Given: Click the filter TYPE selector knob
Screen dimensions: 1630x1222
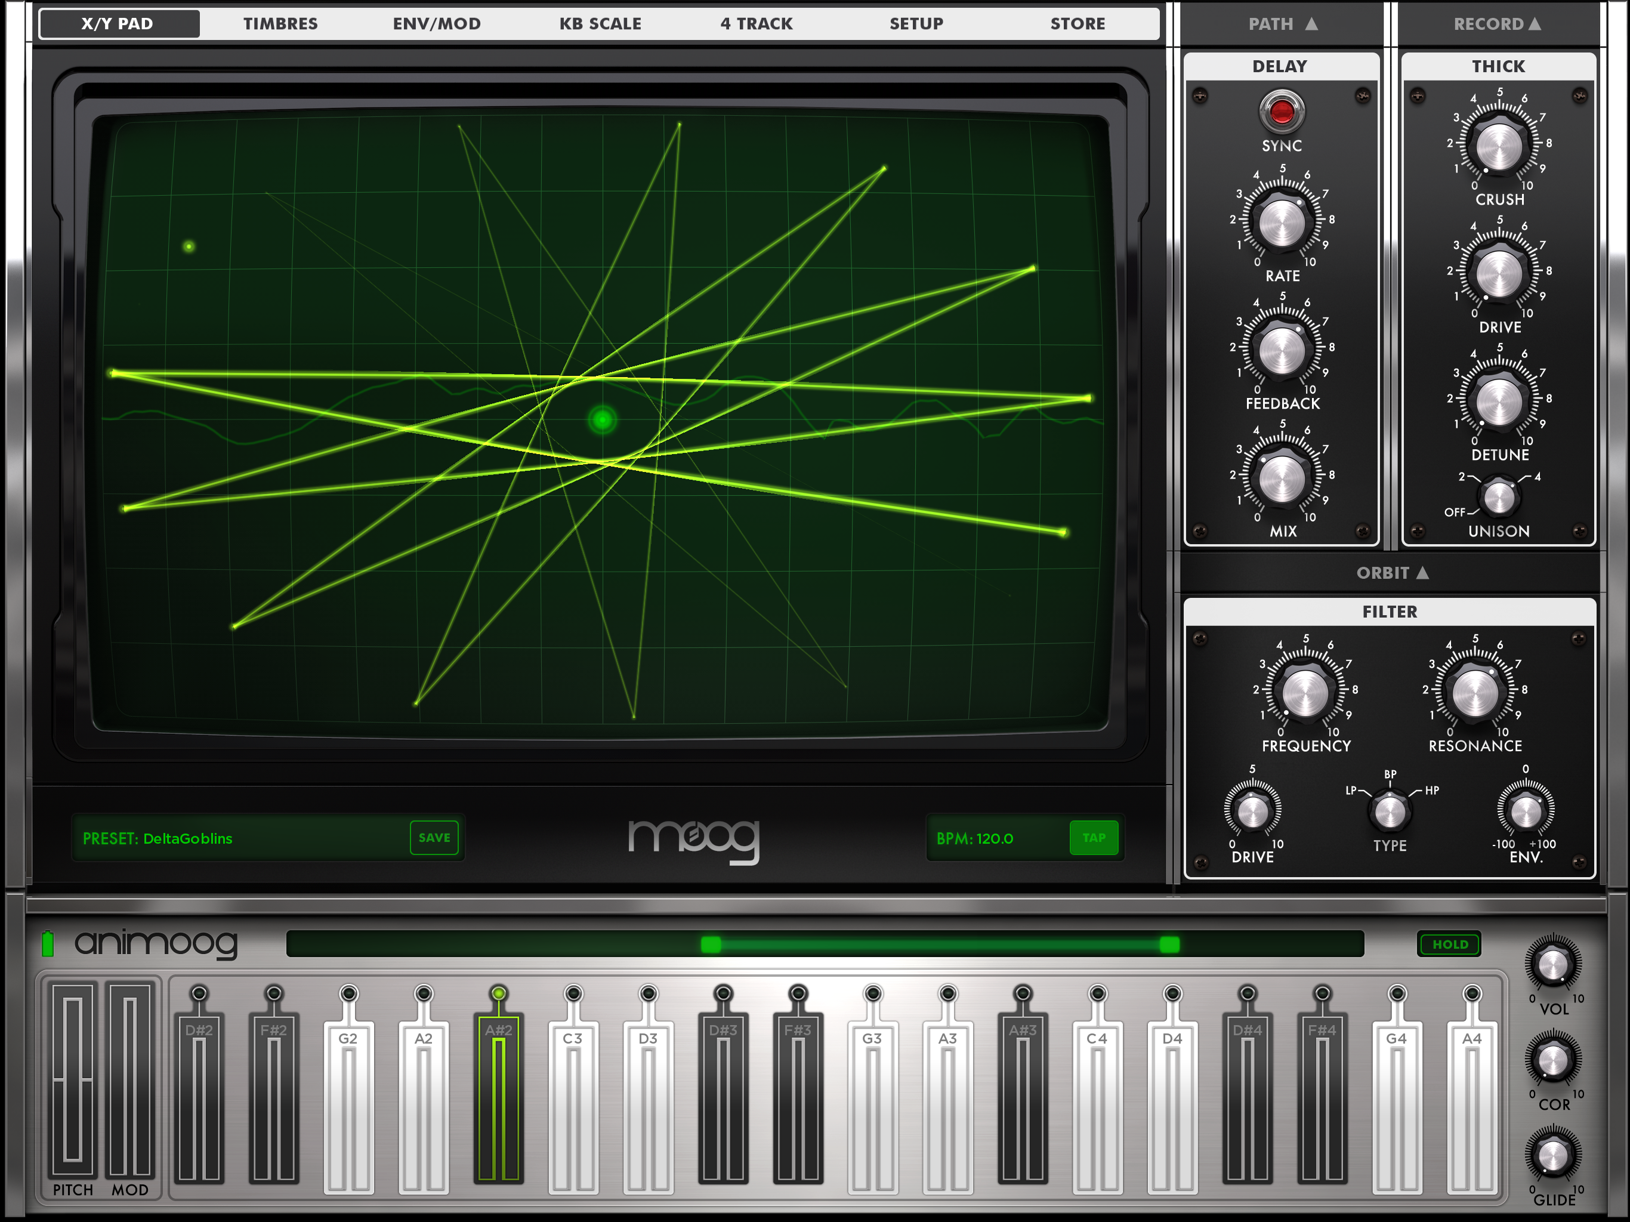Looking at the screenshot, I should click(x=1390, y=812).
